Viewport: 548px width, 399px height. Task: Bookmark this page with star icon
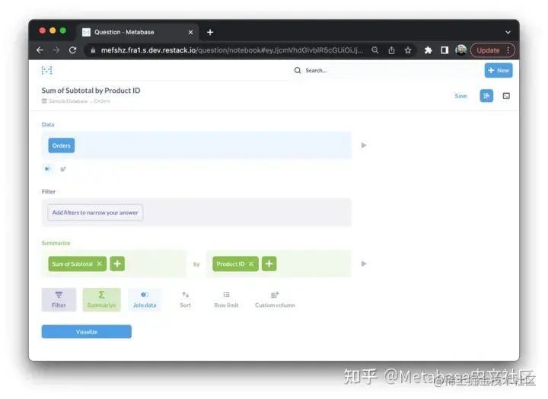pos(408,50)
